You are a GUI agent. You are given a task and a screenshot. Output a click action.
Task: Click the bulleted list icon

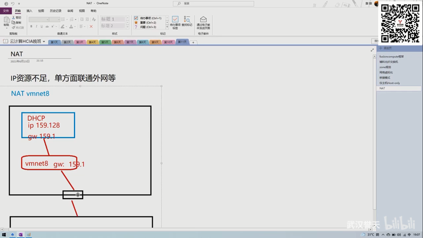63,20
